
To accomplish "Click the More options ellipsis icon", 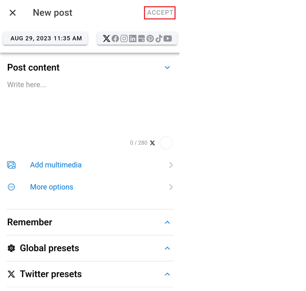I will (x=11, y=187).
